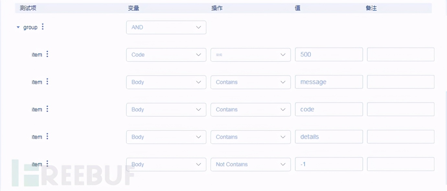
Task: Open the operator dropdown showing 相等
Action: click(x=250, y=55)
